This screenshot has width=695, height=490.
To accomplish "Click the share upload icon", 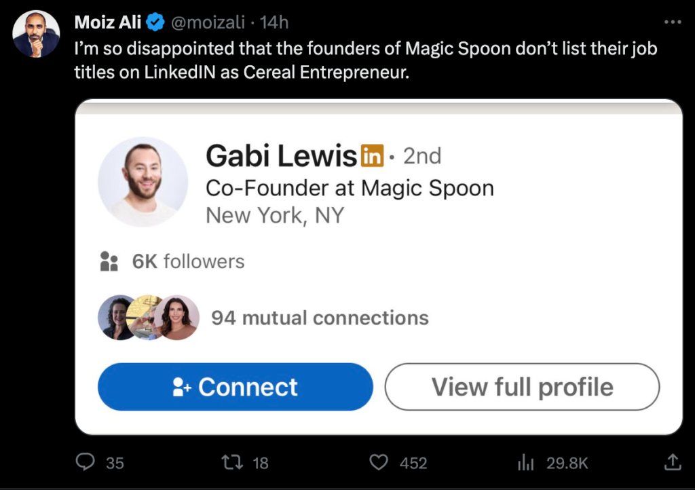I will pyautogui.click(x=672, y=462).
